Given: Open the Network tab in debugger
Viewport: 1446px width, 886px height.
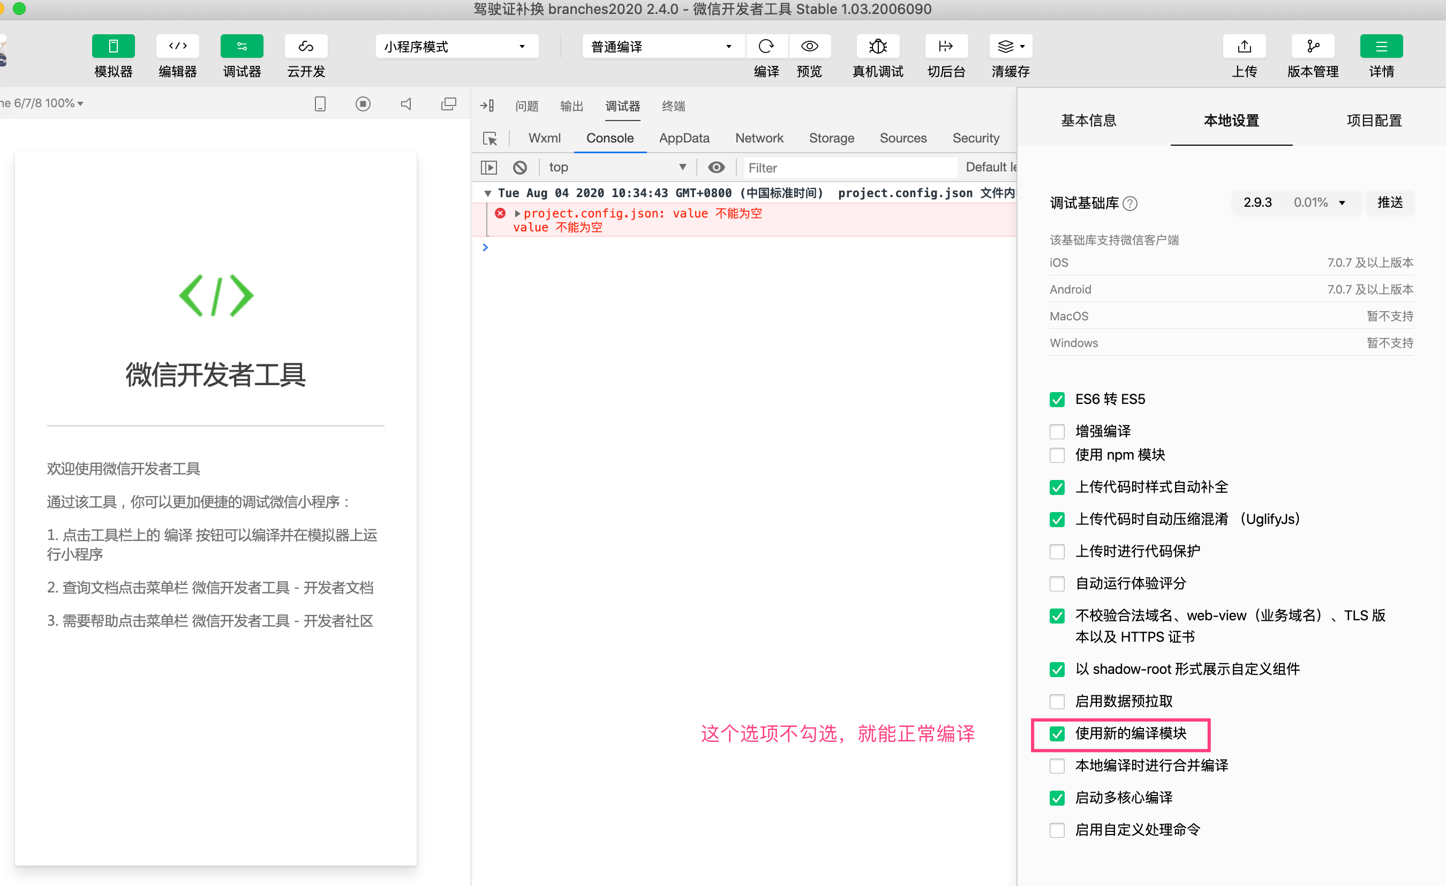Looking at the screenshot, I should coord(759,138).
